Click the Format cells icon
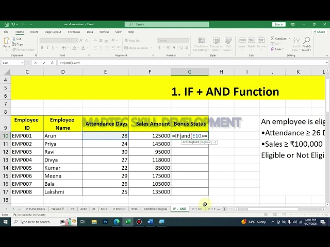This screenshot has height=247, width=330. click(261, 40)
